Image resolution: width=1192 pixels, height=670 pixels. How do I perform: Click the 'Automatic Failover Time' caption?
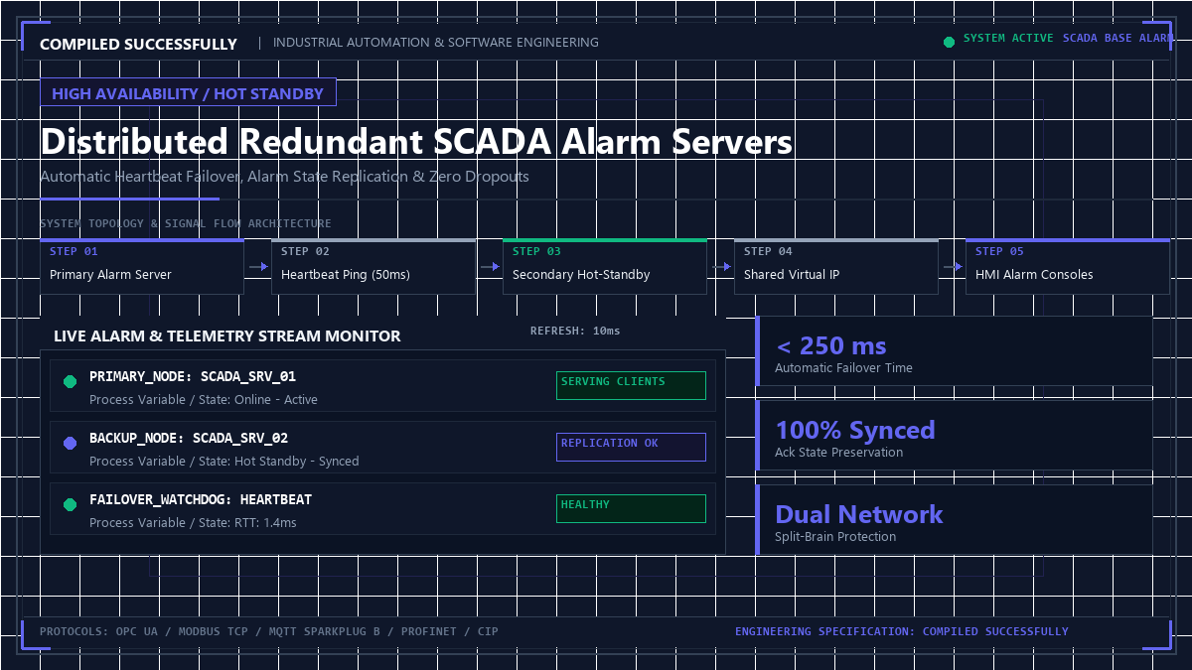(x=843, y=368)
